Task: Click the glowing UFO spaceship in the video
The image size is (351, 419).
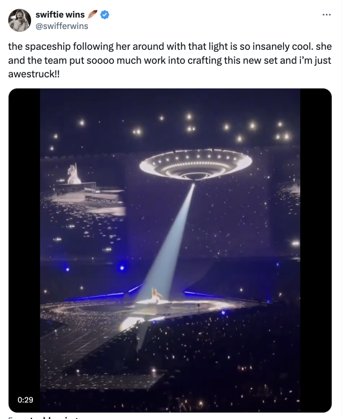Action: point(196,164)
